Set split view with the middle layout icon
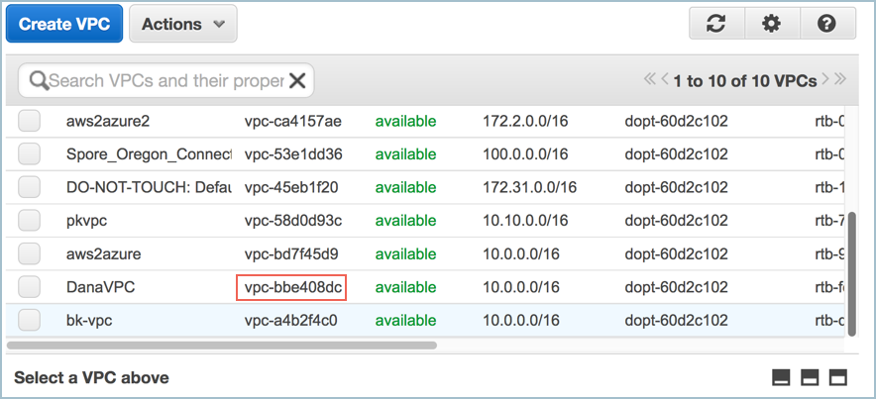 coord(810,377)
